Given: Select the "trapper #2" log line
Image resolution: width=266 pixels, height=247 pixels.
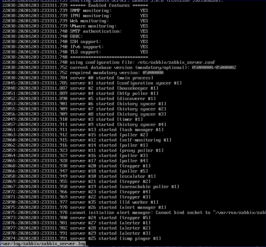Looking at the screenshot, I should (77, 181).
